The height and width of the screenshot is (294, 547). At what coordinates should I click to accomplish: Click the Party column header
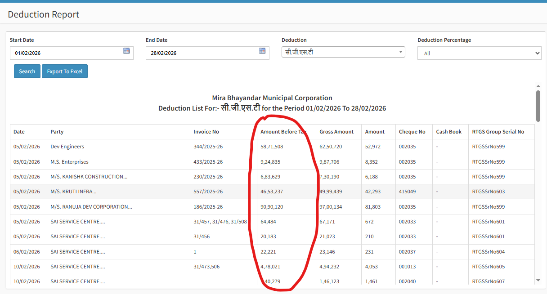57,132
